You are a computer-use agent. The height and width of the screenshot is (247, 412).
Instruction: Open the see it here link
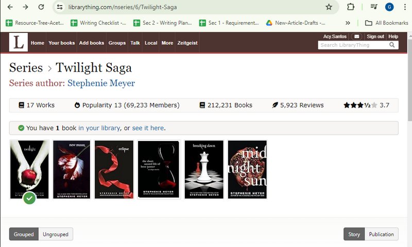pyautogui.click(x=148, y=128)
